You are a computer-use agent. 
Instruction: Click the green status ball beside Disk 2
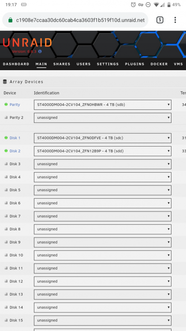tap(6, 151)
